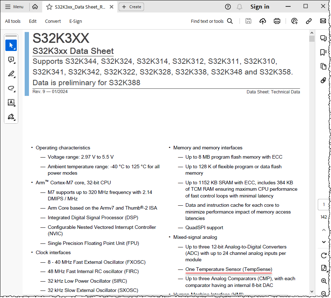Select the Highlight pencil tool

pos(11,74)
